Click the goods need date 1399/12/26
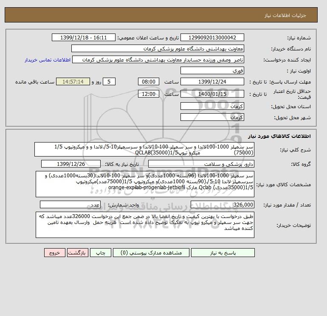 [x=71, y=164]
